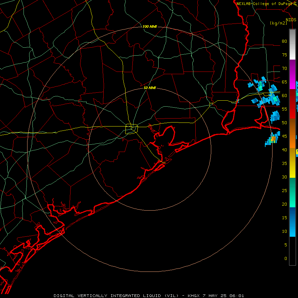
Task: Click the 80 value on the scale
Action: tap(284, 41)
